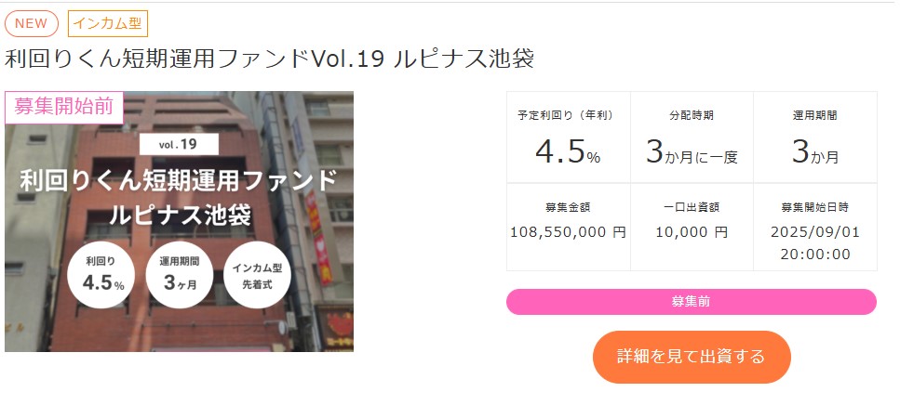Click the 募集開始前 pink status label
The image size is (900, 405).
pos(64,107)
